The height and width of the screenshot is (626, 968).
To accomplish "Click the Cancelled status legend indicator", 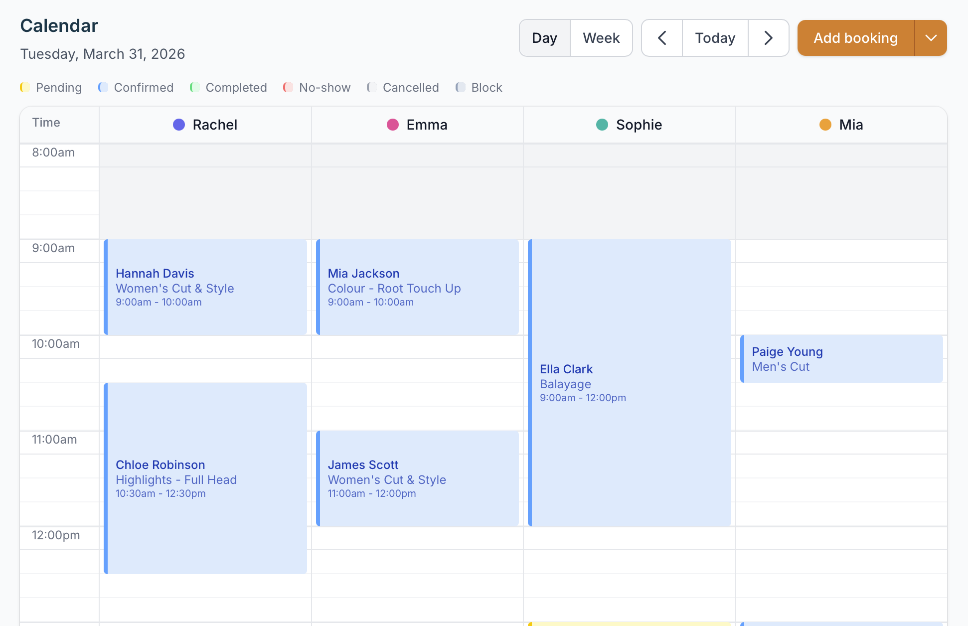I will click(x=372, y=87).
